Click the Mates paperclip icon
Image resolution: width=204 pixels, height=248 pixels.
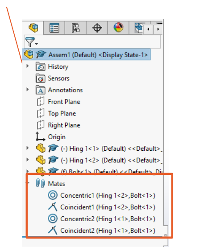tap(40, 183)
